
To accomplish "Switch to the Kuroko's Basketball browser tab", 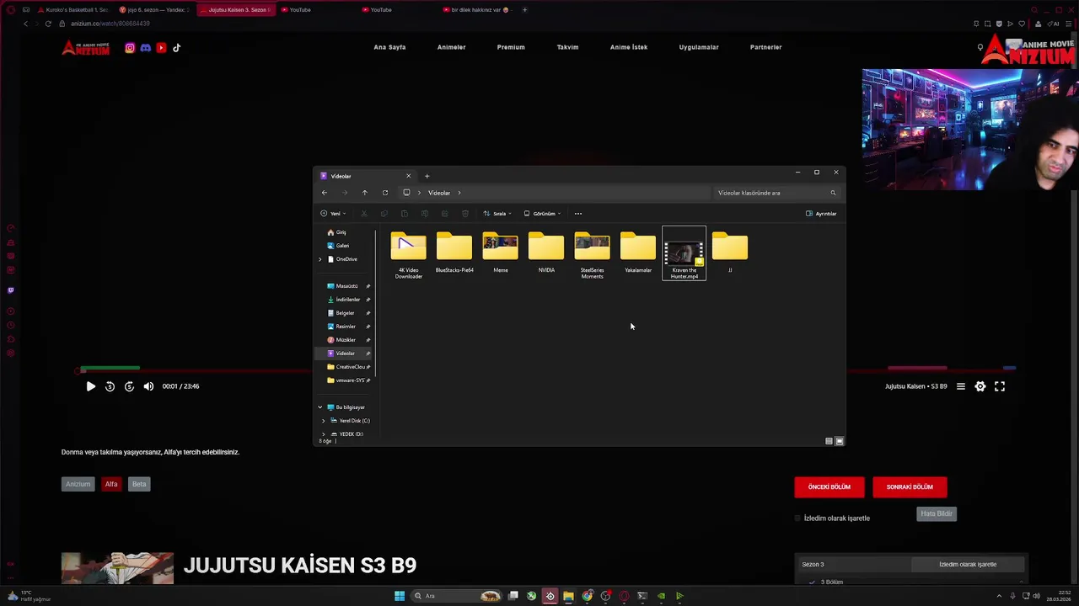I will (x=72, y=10).
